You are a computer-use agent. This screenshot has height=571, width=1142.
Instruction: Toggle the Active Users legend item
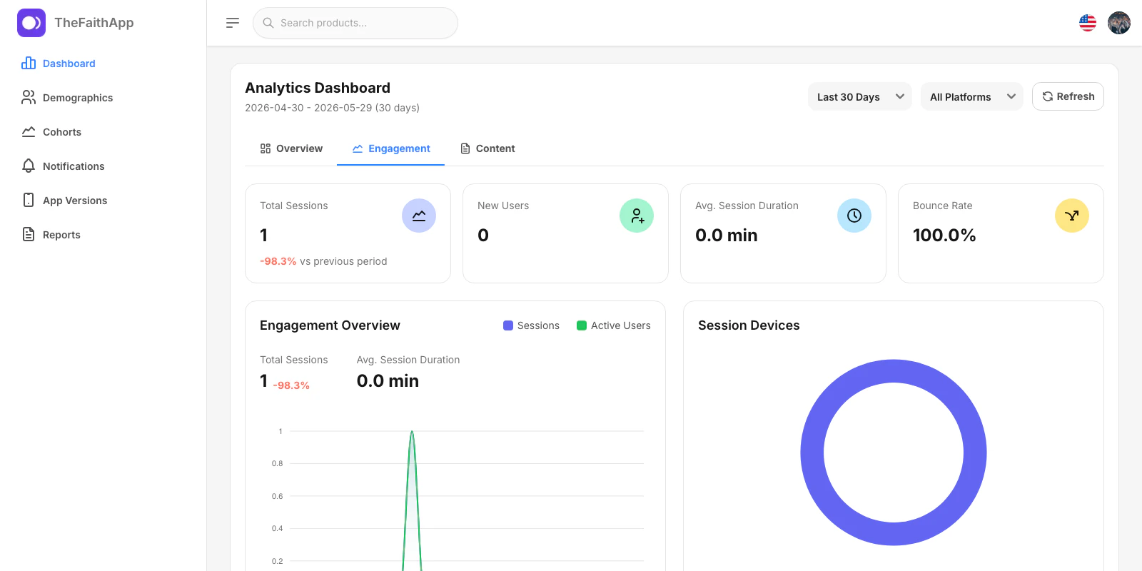pyautogui.click(x=614, y=325)
